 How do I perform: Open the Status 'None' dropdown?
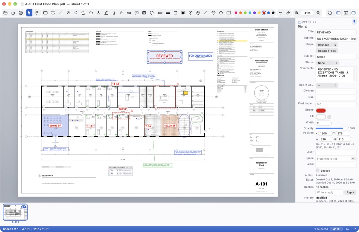tap(327, 63)
